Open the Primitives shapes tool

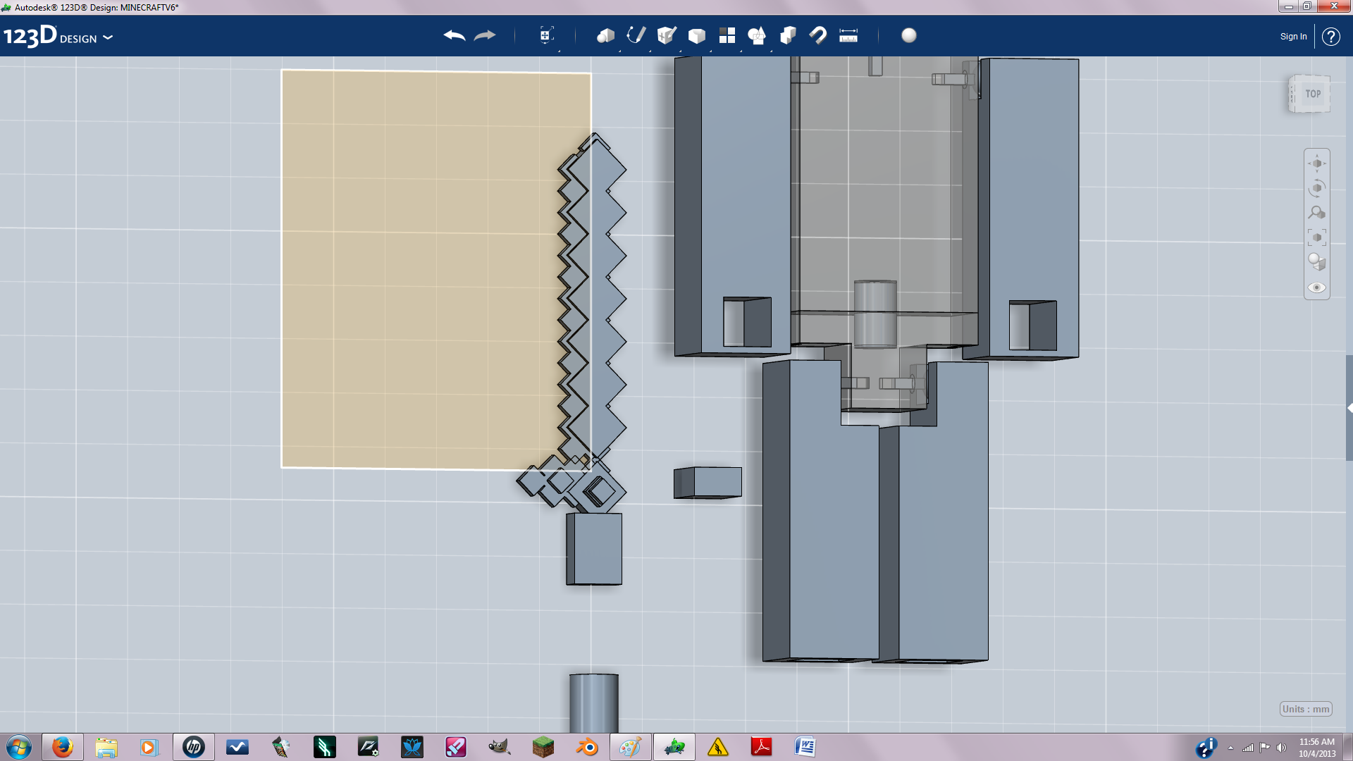605,35
